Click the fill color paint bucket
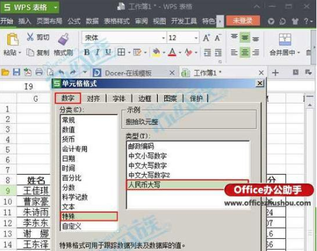The height and width of the screenshot is (251, 317). 157,52
